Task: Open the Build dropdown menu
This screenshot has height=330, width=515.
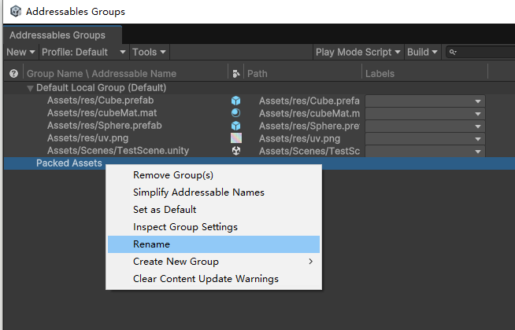Action: point(422,52)
